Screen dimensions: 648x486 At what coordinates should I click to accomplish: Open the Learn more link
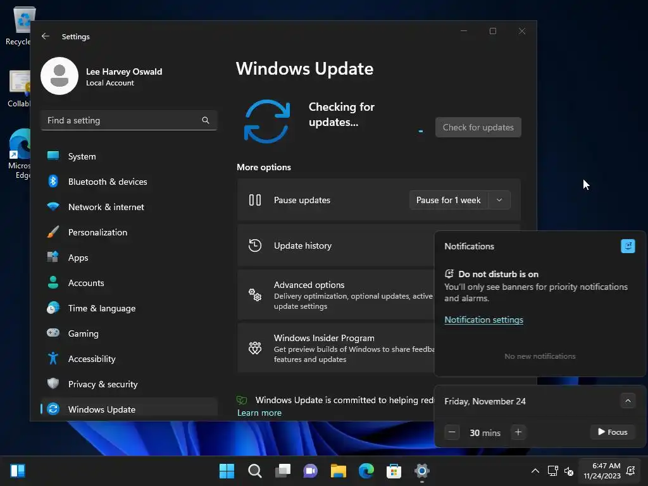pos(259,413)
